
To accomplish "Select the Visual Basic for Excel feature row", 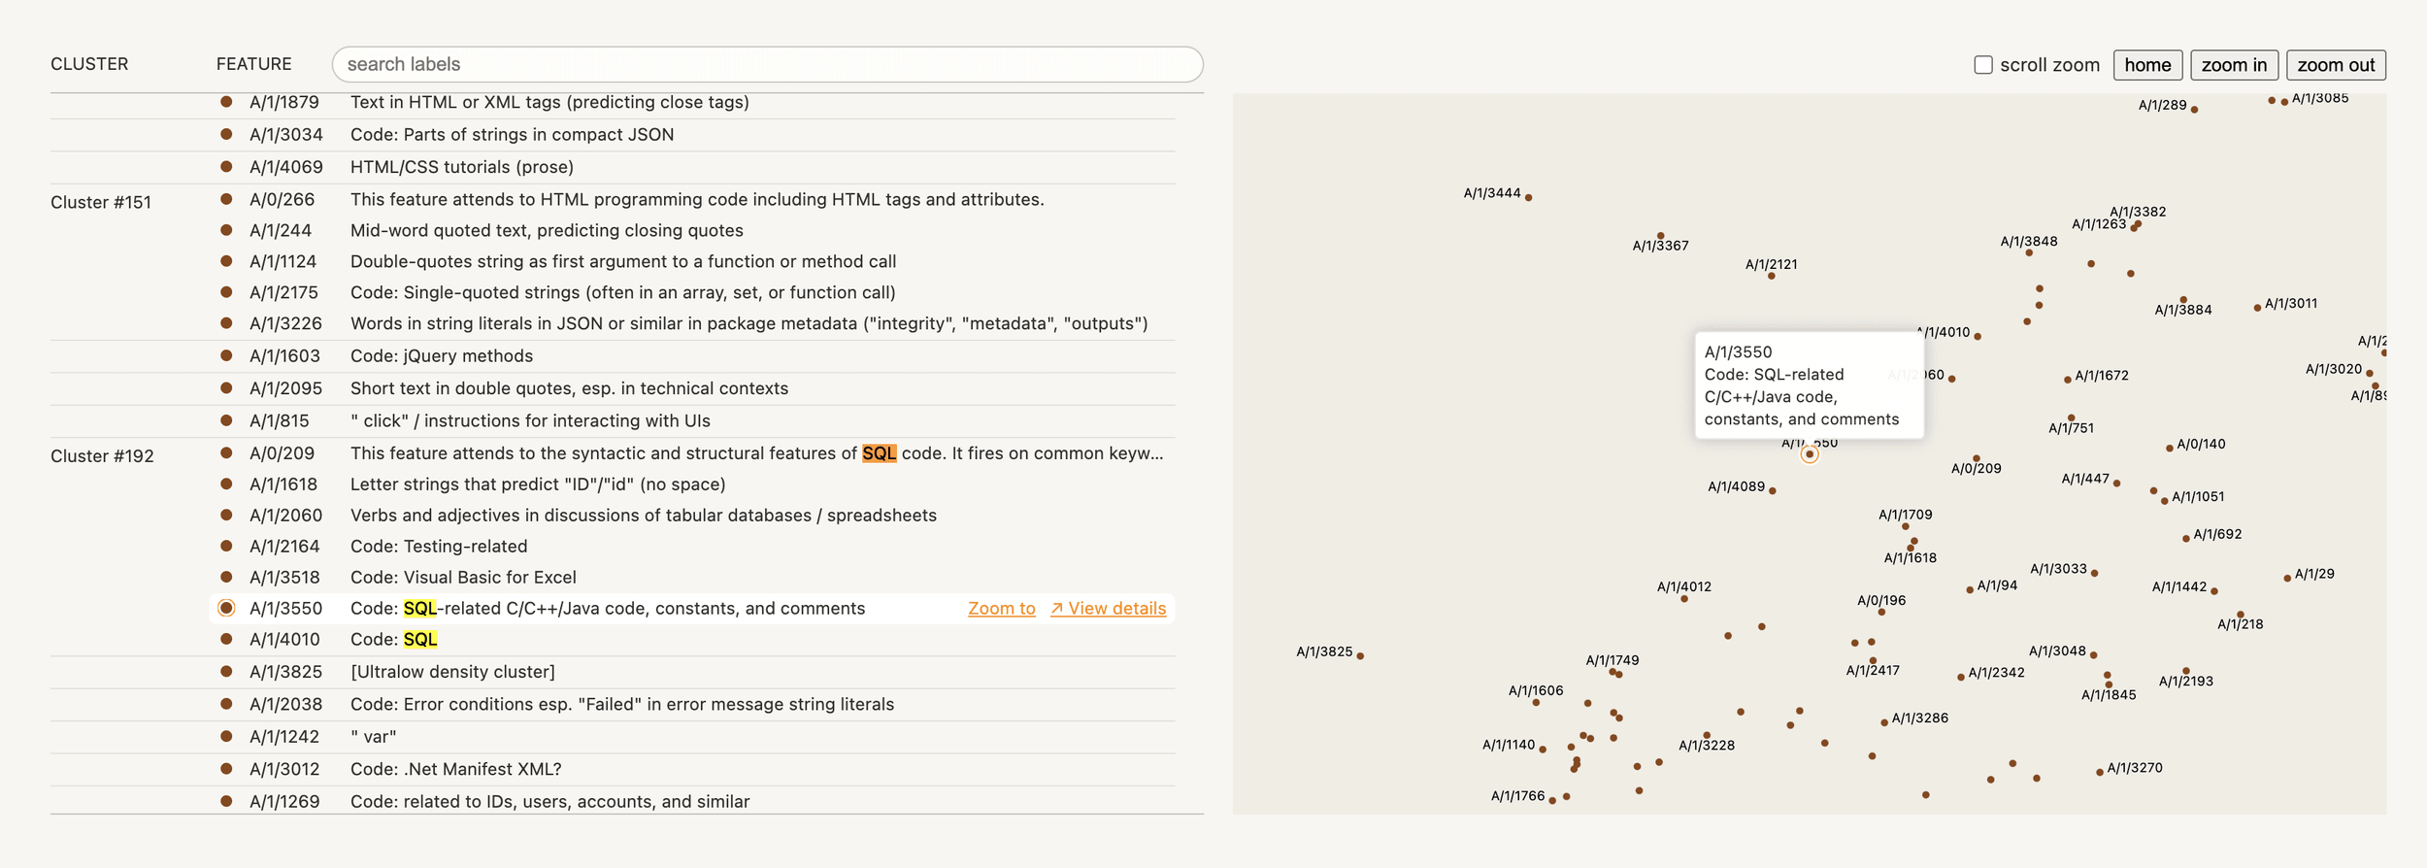I will coord(463,578).
